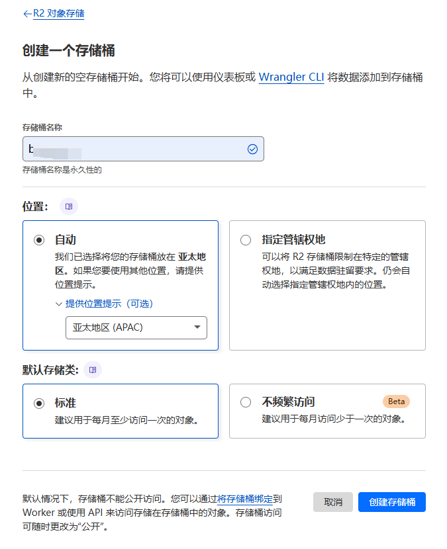Open the docs icon next to 默认存储类

tap(93, 370)
